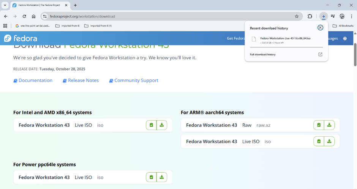Open the media controls icon in toolbar
Viewport: 357px width, 189px height.
point(333,16)
